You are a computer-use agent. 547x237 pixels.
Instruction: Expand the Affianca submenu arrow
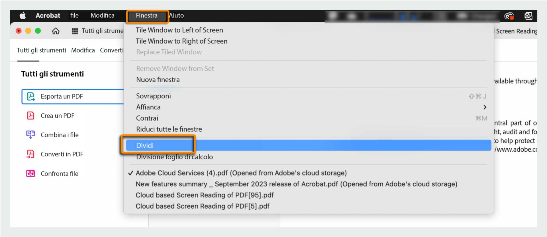(485, 107)
